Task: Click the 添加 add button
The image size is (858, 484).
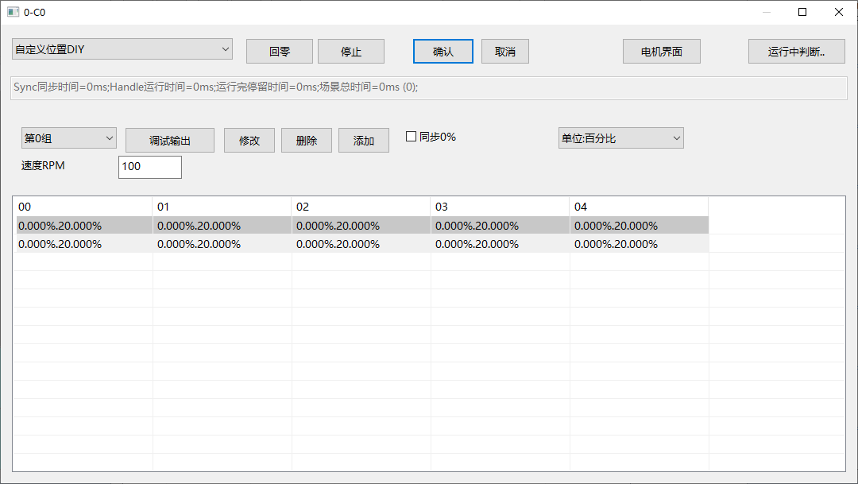Action: [364, 141]
